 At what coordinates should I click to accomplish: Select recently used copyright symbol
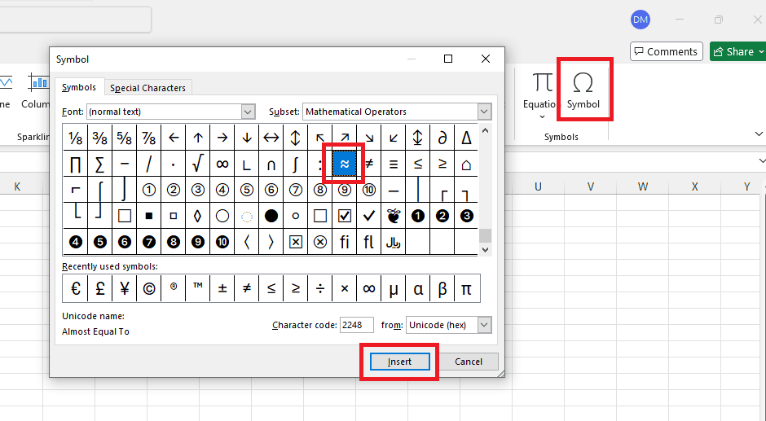point(148,288)
